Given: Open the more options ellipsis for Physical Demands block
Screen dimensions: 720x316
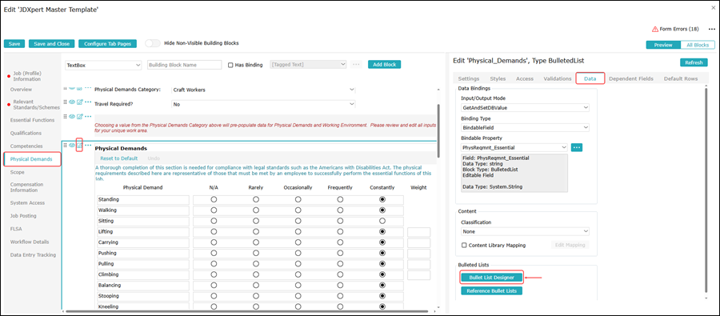Looking at the screenshot, I should 88,146.
